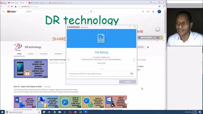Open Opera from the taskbar
Viewport: 203px width, 114px height.
pos(70,112)
